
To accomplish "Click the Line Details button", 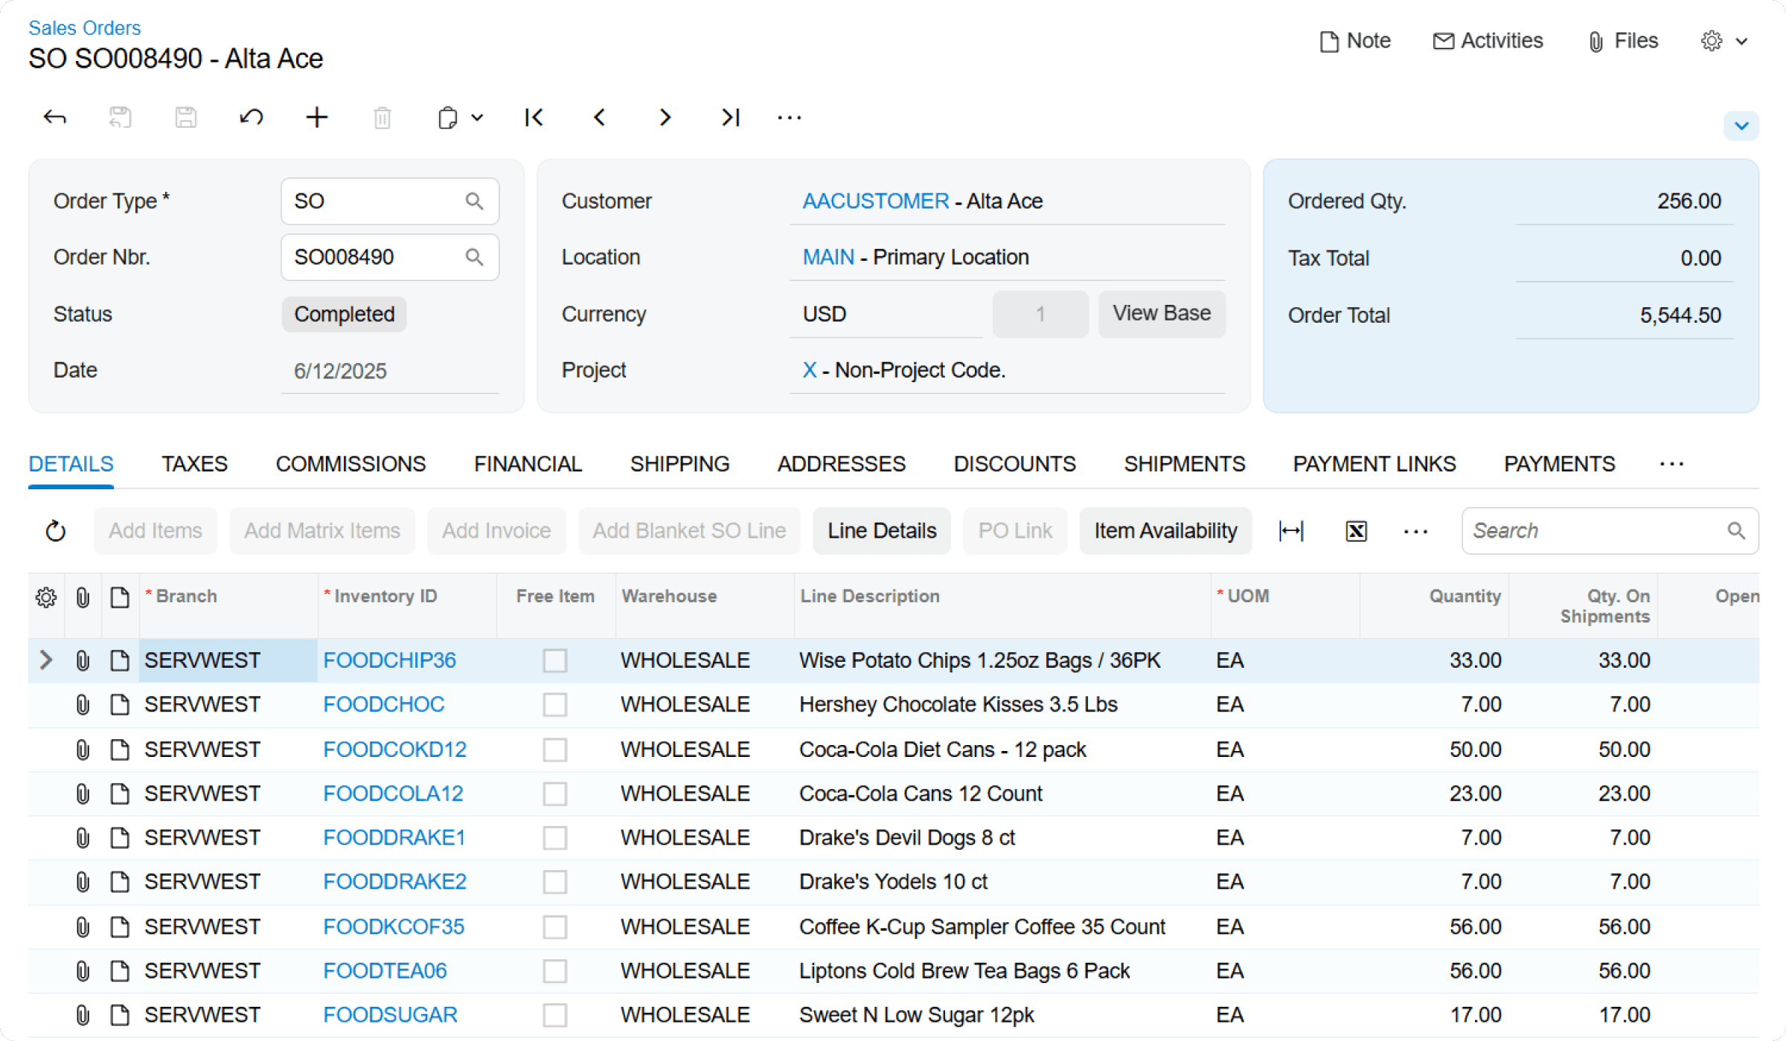I will coord(882,531).
